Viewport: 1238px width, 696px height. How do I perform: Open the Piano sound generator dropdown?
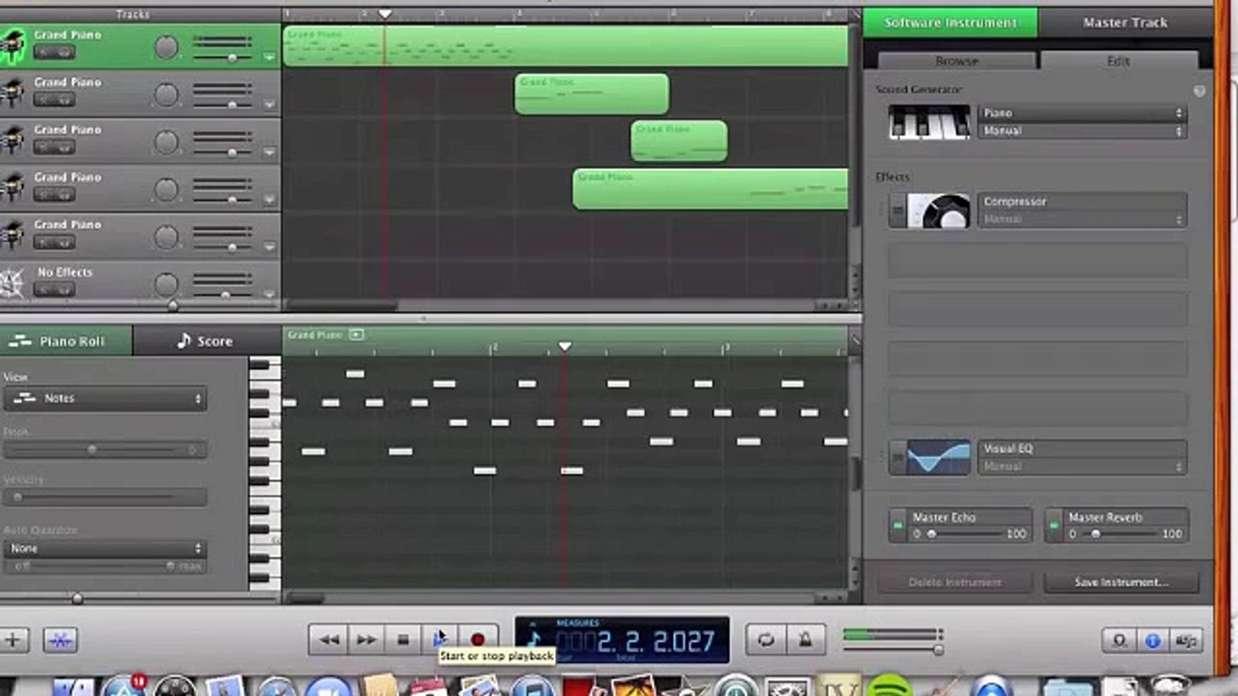[x=1082, y=113]
